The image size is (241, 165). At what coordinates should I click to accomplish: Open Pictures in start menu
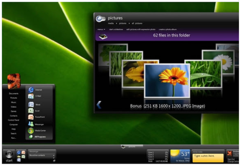tap(14, 98)
